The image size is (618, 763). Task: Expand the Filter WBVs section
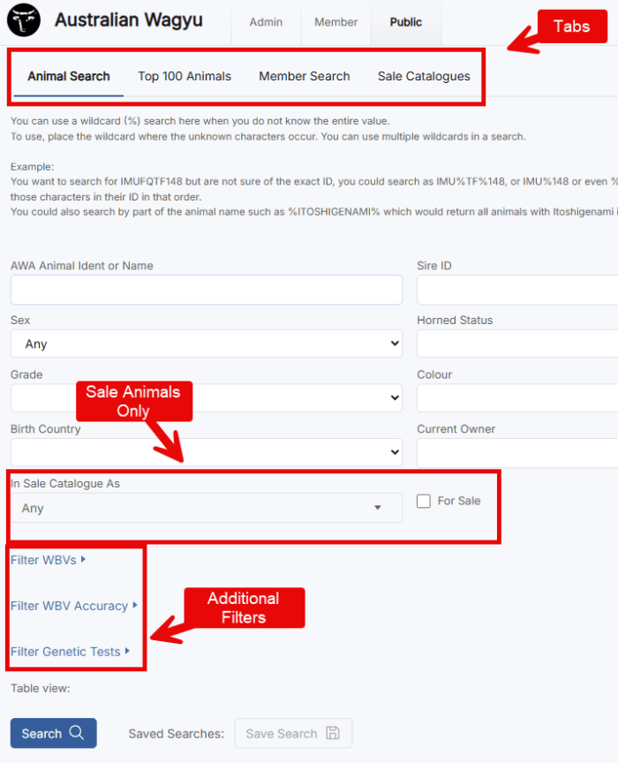(49, 560)
